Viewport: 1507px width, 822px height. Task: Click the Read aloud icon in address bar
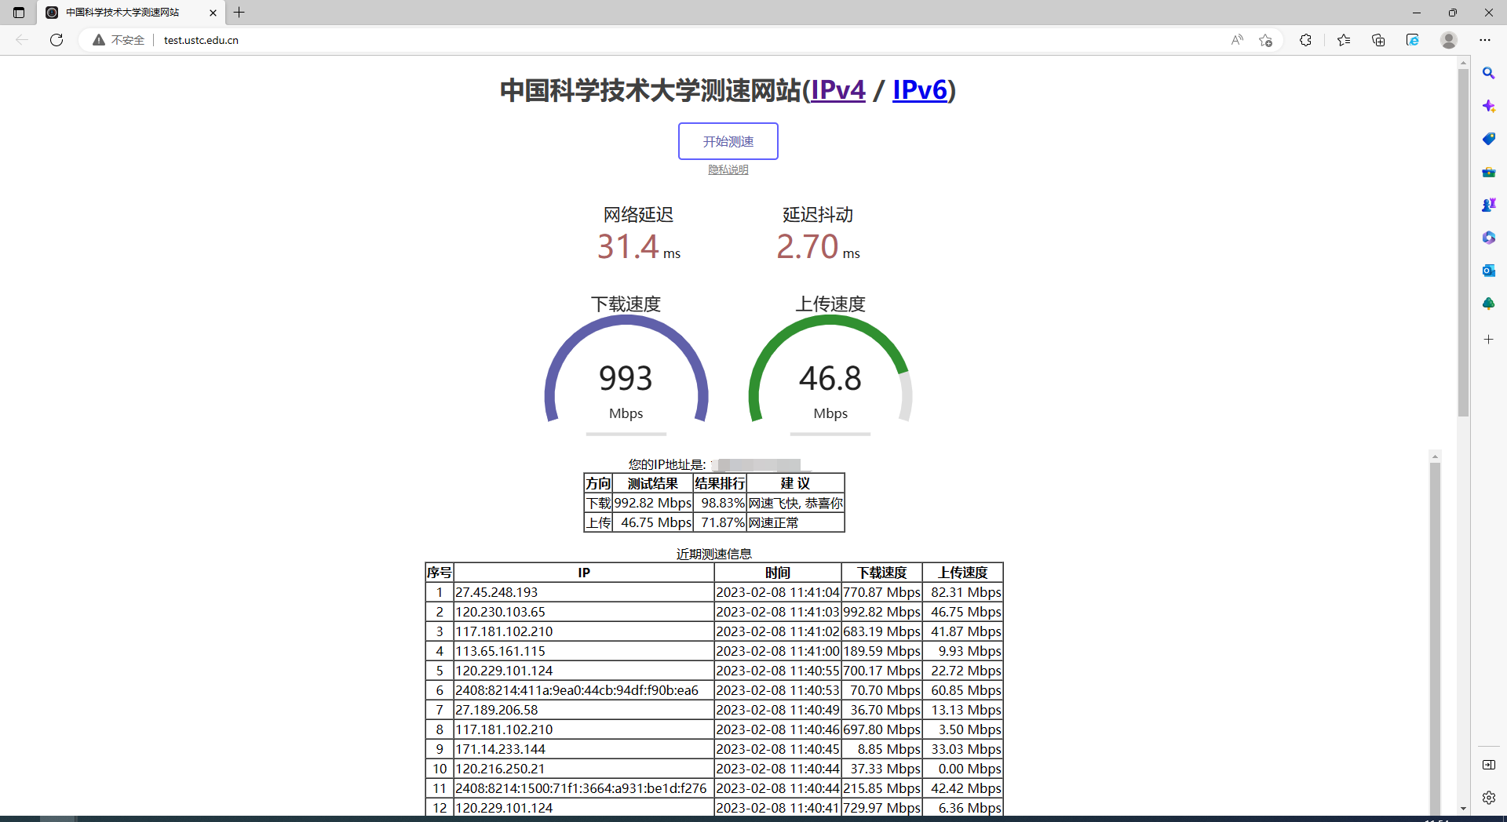(1236, 40)
